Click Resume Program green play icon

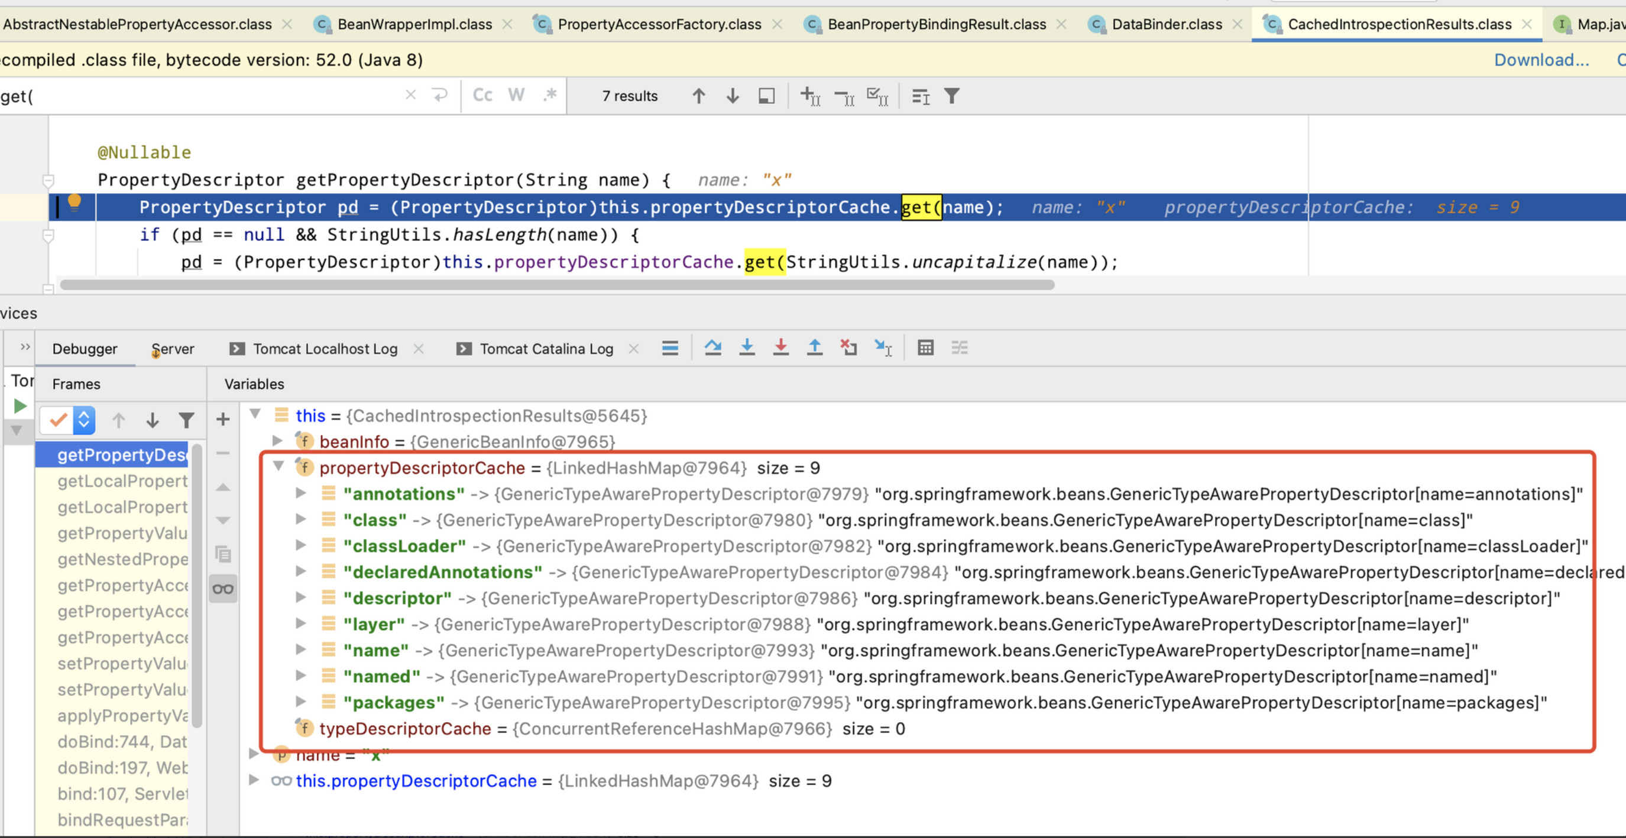20,406
